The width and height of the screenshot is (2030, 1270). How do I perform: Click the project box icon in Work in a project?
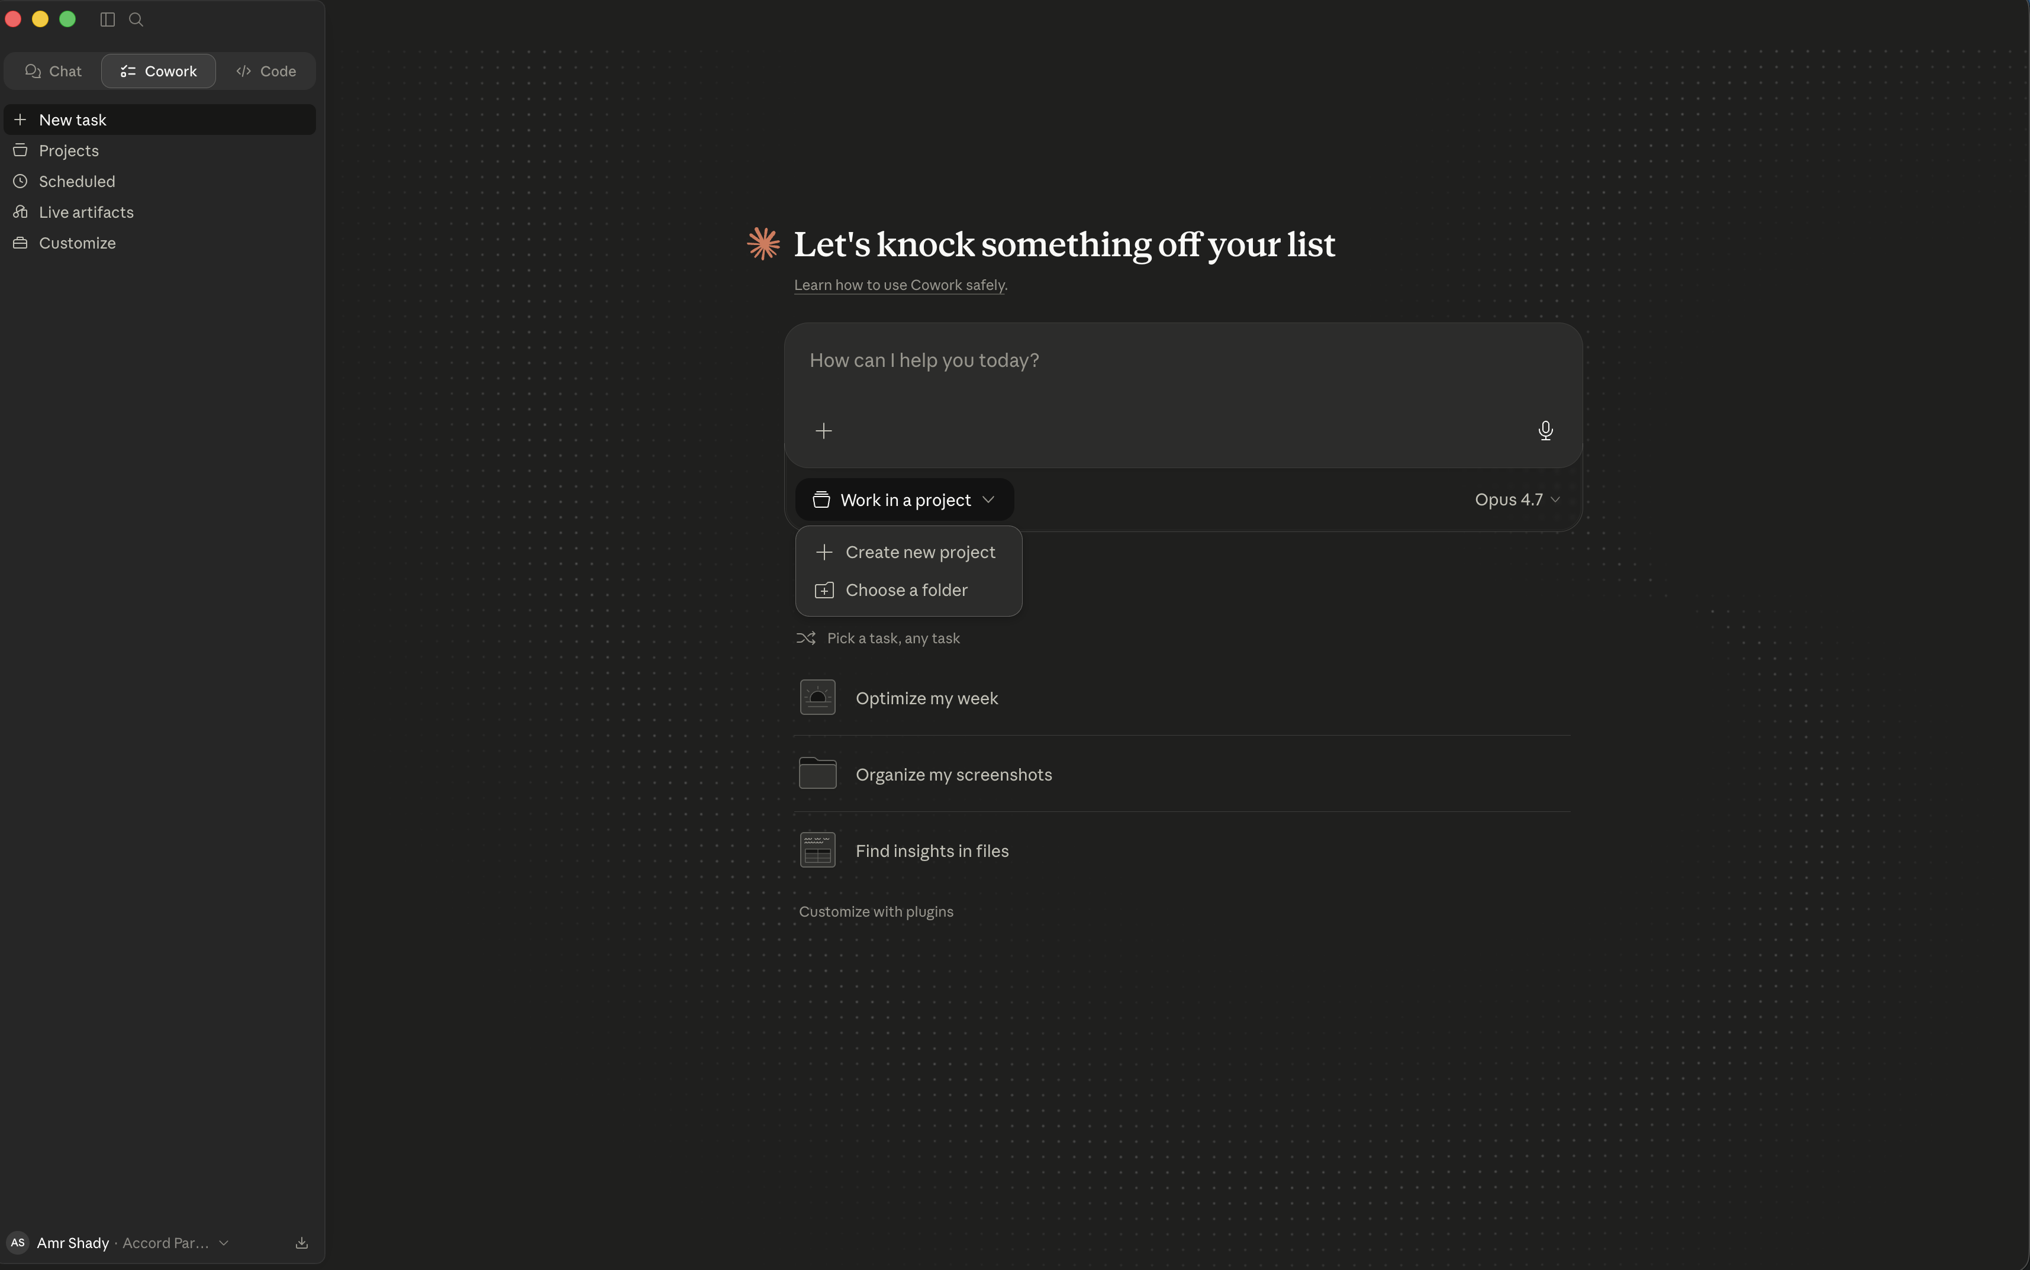[821, 499]
